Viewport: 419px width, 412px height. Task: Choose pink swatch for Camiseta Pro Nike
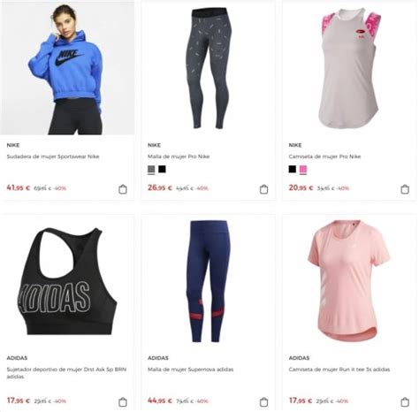303,170
